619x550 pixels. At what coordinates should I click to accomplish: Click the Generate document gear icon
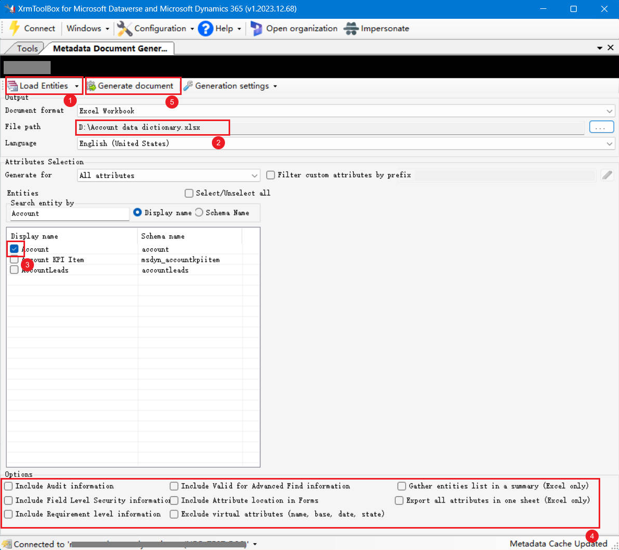(91, 86)
